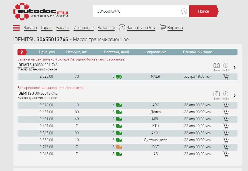
Task: View photo for IDEMITSU 30301201-746
Action: (216, 66)
